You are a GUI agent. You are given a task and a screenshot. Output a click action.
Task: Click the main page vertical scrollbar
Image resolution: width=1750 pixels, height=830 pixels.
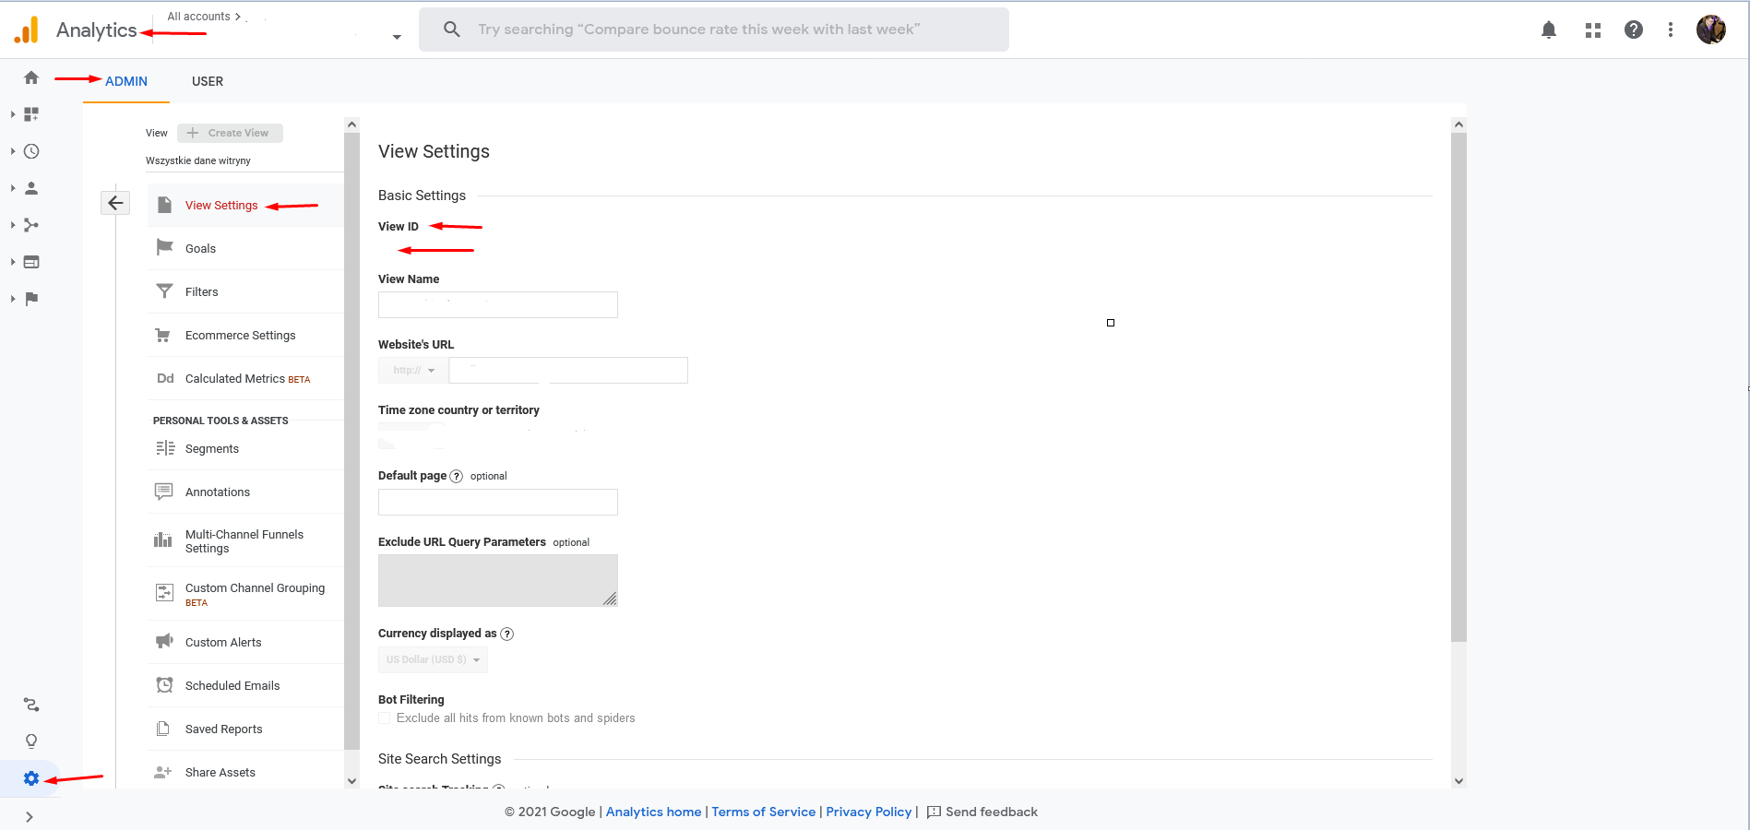click(x=1458, y=387)
